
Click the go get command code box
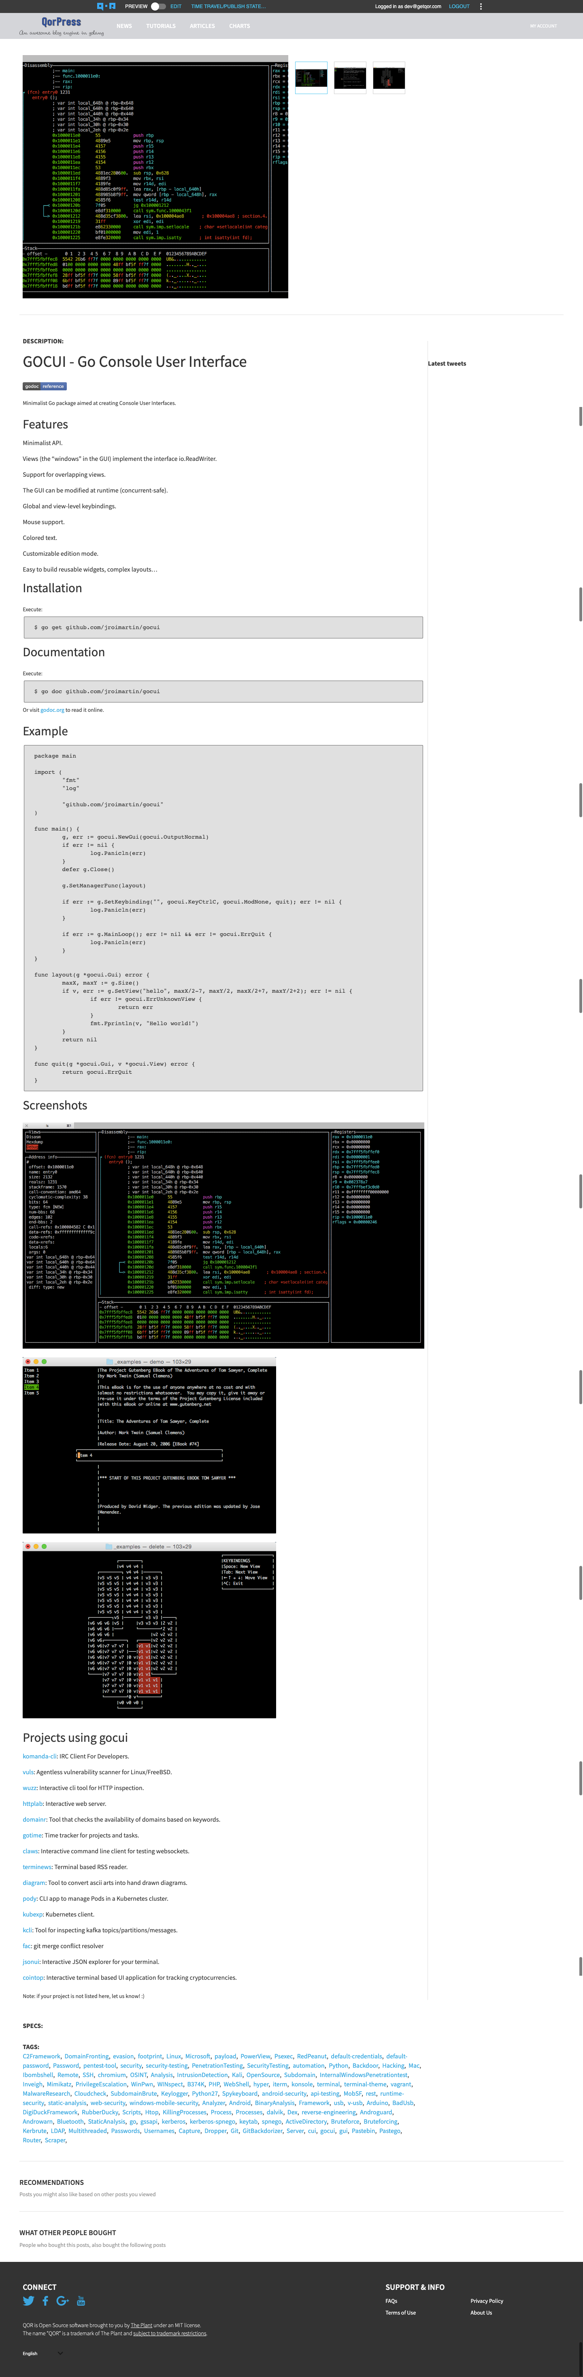[223, 627]
